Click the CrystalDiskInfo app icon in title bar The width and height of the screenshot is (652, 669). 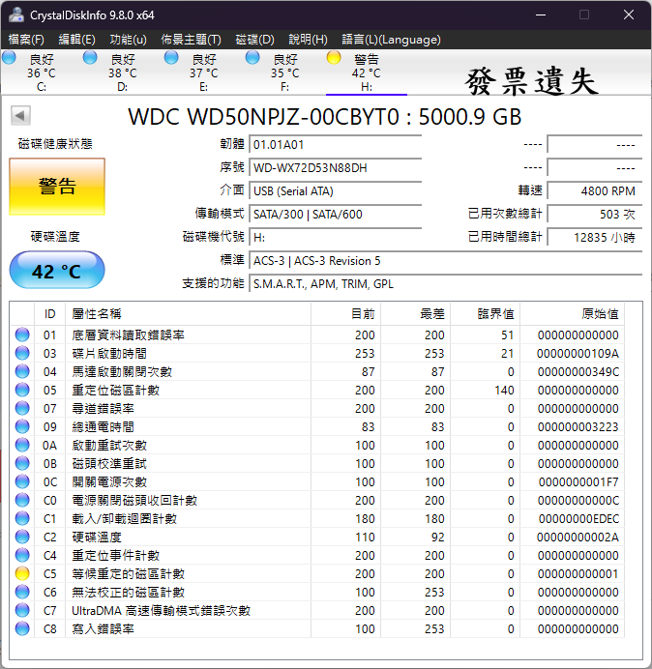tap(15, 15)
